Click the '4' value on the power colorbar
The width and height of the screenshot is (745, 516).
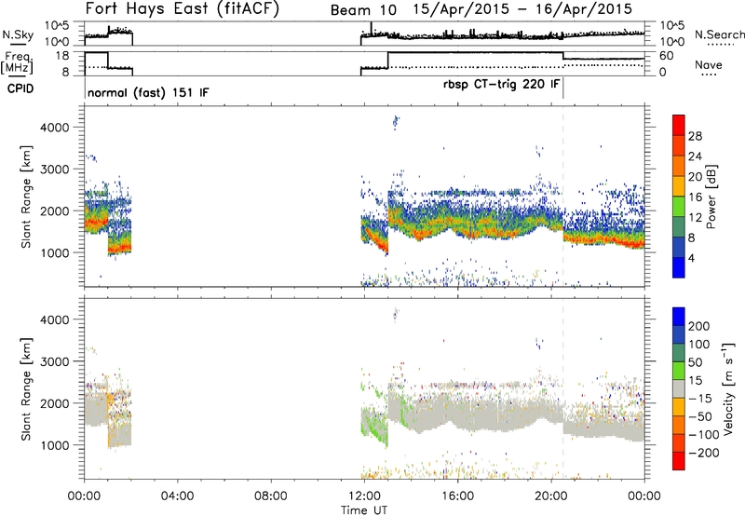pyautogui.click(x=691, y=258)
